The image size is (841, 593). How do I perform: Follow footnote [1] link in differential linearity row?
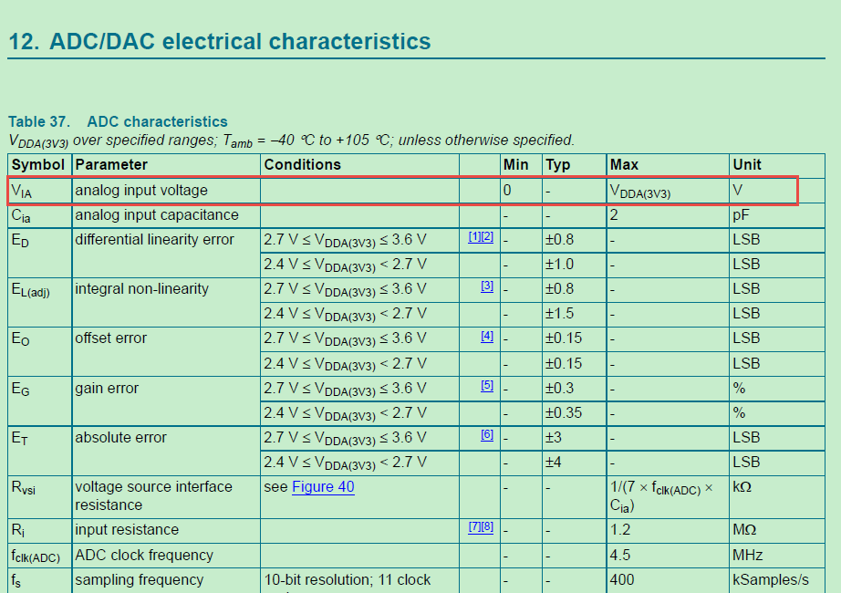tap(474, 236)
